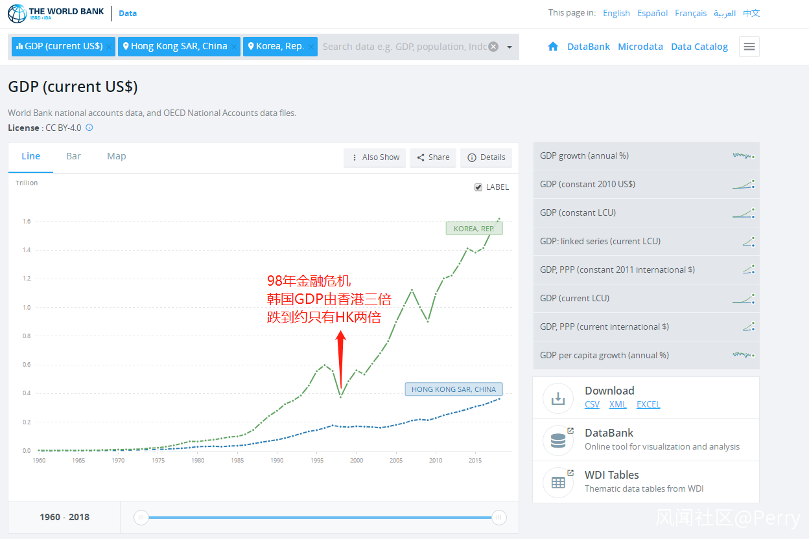Click the KOREA, REP. chart label

coord(474,229)
